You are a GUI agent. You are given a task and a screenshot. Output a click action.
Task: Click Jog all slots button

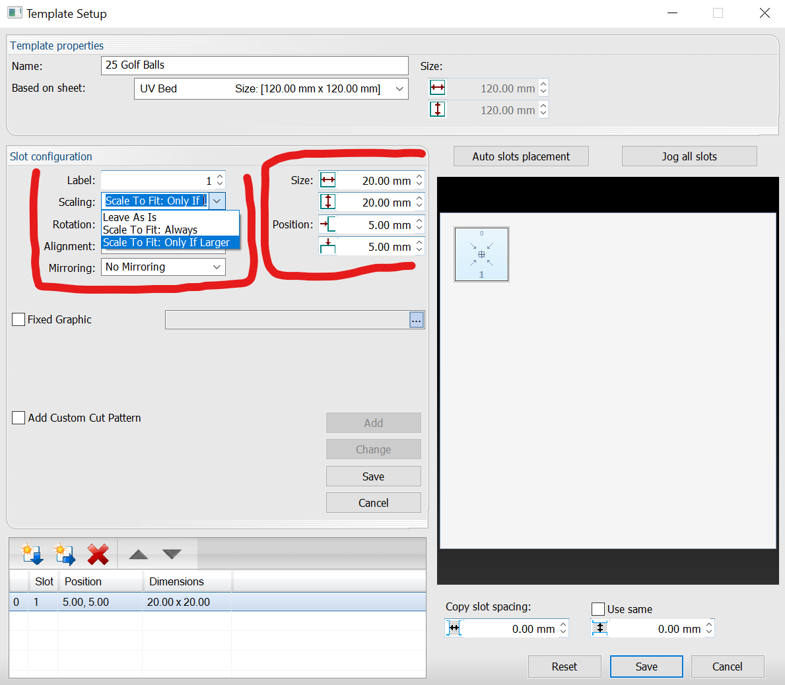pyautogui.click(x=689, y=156)
